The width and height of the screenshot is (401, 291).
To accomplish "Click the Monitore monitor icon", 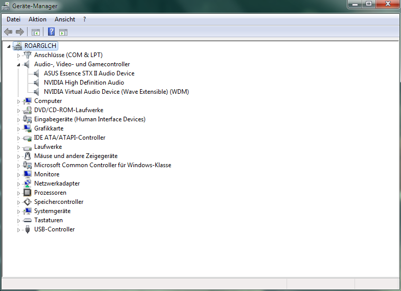I will (x=27, y=174).
